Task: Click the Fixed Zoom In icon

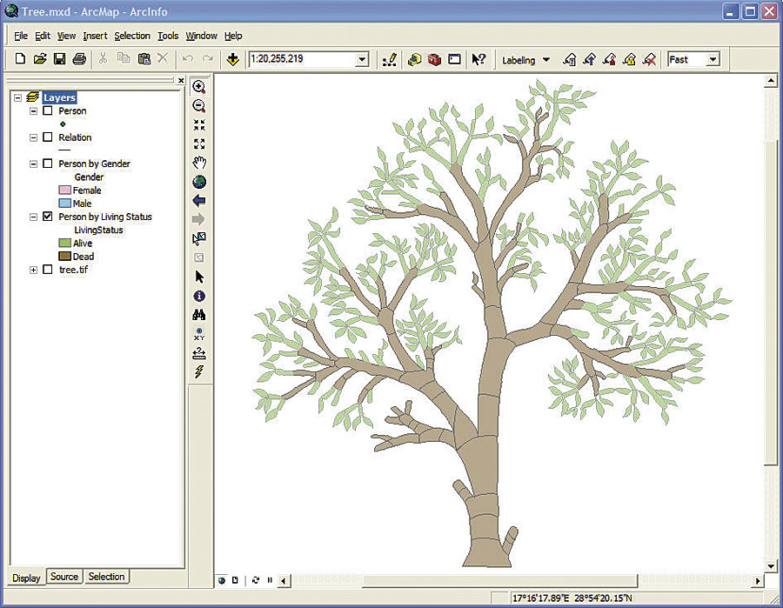Action: [199, 124]
